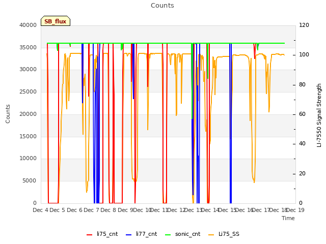This screenshot has width=326, height=244.
Task: Toggle the li75_cnt legend entry
Action: [102, 234]
